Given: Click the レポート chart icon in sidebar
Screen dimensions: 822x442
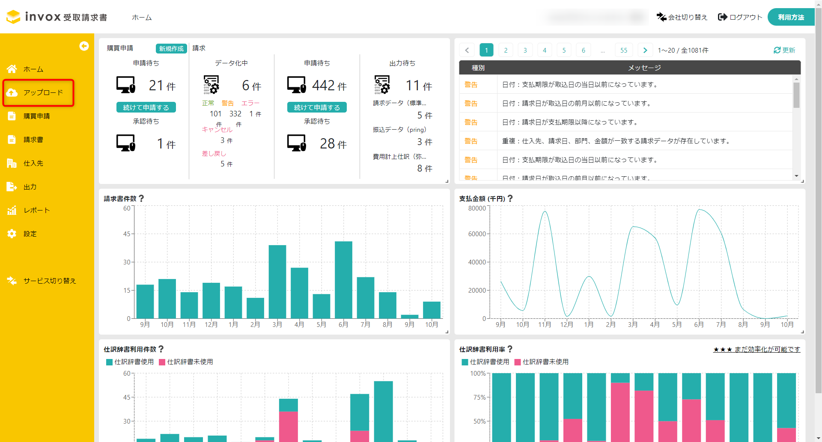Looking at the screenshot, I should (x=12, y=210).
